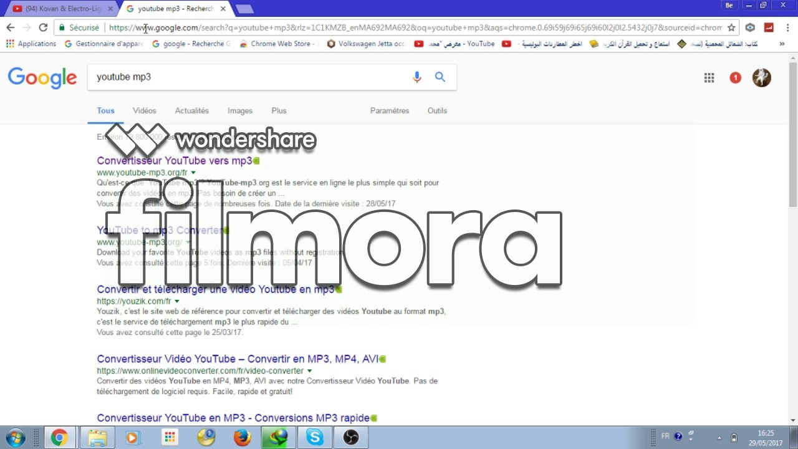Close the Kovan & Electro-Light tab
798x449 pixels.
pyautogui.click(x=110, y=9)
